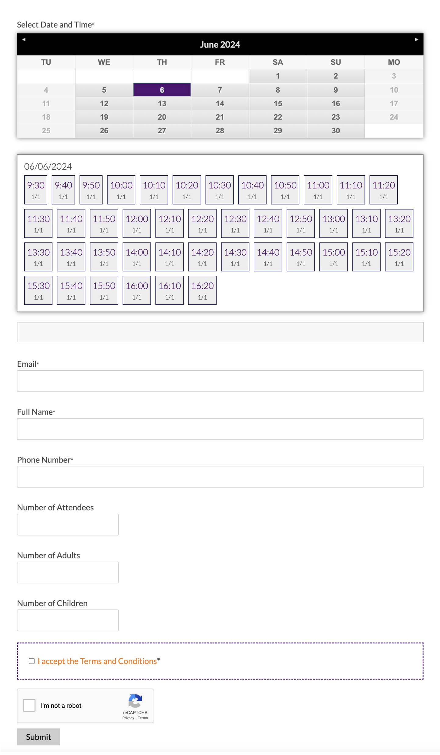Tick the I'm not a robot checkbox
The width and height of the screenshot is (440, 755).
pos(29,705)
